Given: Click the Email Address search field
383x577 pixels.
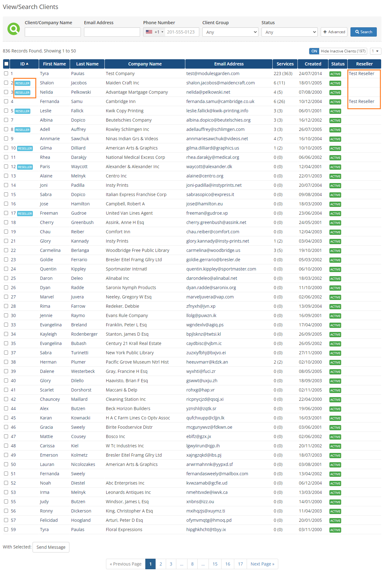Looking at the screenshot, I should (112, 32).
